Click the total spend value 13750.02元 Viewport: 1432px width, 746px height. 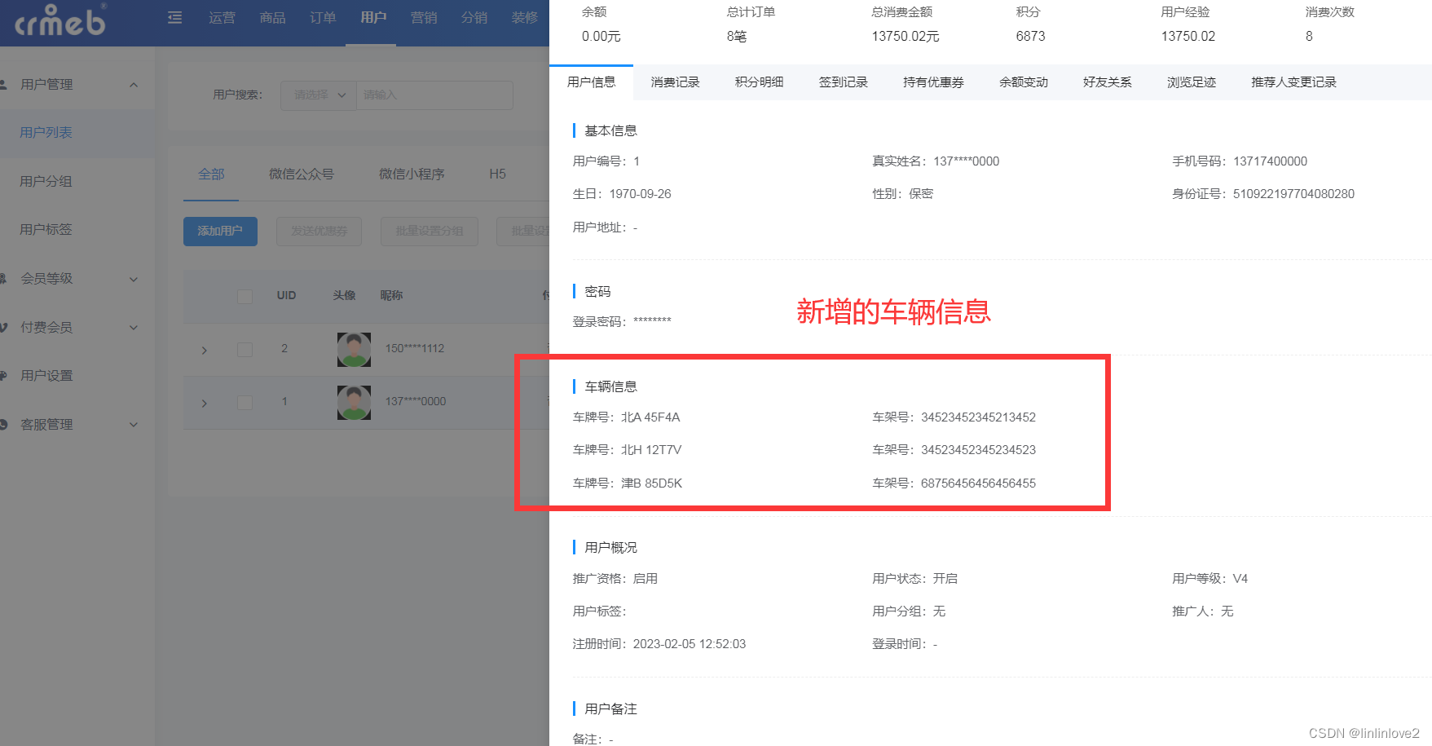(905, 37)
